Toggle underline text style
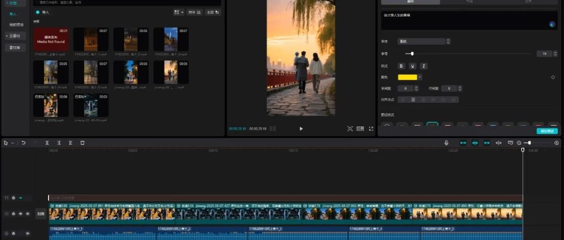Screen dimensions: 564x240 [413, 66]
